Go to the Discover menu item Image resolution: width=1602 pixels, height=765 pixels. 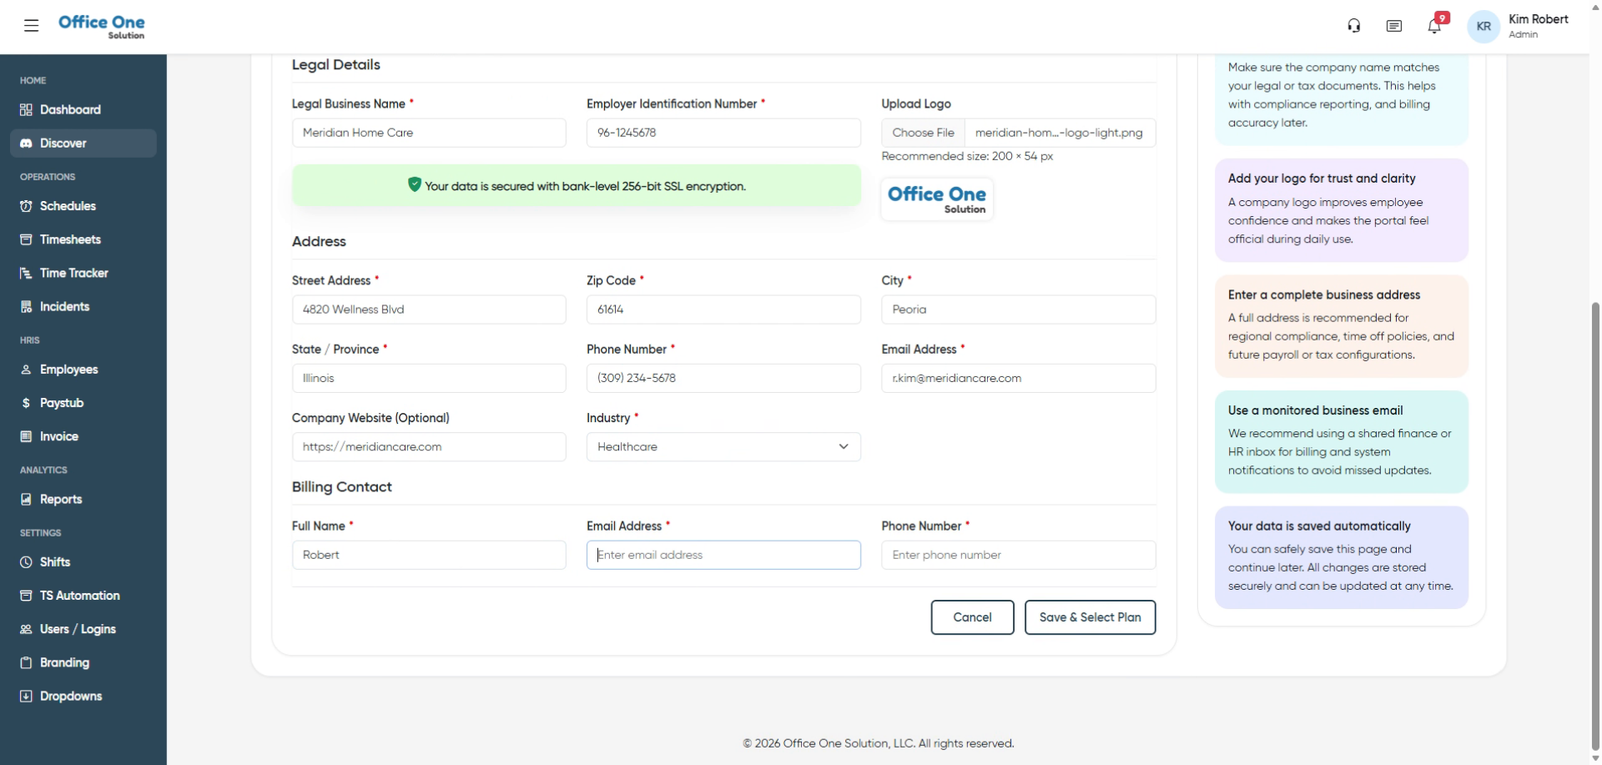(63, 143)
